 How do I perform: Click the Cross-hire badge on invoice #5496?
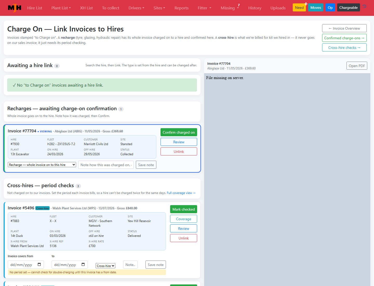click(42, 208)
